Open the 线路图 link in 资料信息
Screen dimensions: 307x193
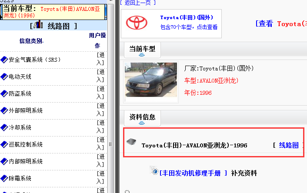click(x=289, y=145)
